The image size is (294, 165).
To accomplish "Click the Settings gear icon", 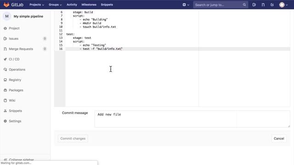I will tap(5, 121).
